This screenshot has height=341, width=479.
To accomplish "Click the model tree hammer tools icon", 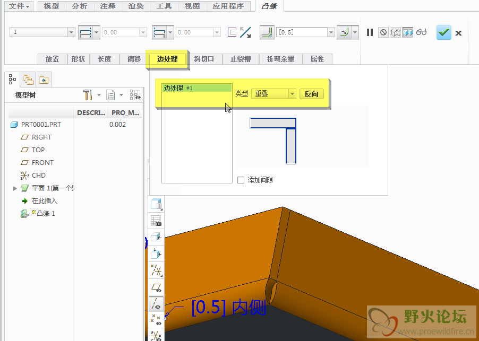I will pyautogui.click(x=88, y=95).
